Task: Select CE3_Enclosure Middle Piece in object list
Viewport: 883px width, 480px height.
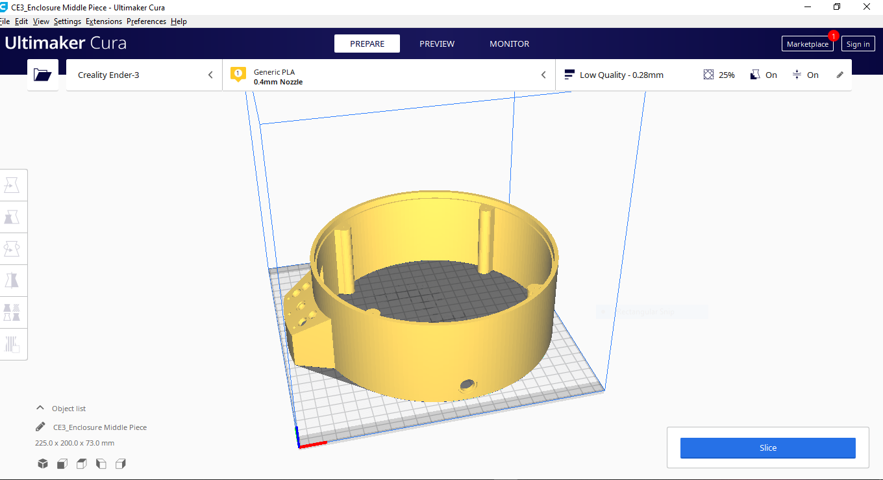Action: [x=100, y=427]
